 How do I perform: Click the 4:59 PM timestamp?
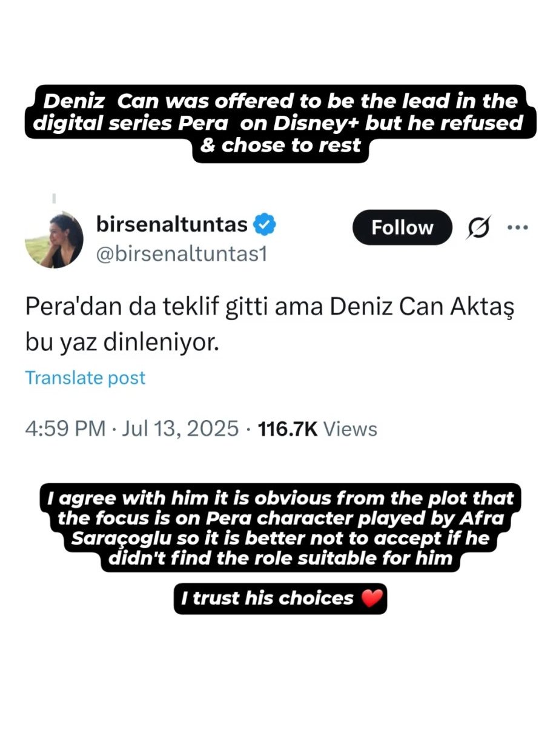point(65,429)
